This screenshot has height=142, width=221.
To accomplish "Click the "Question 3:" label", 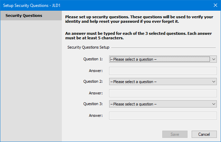I will (x=93, y=104).
